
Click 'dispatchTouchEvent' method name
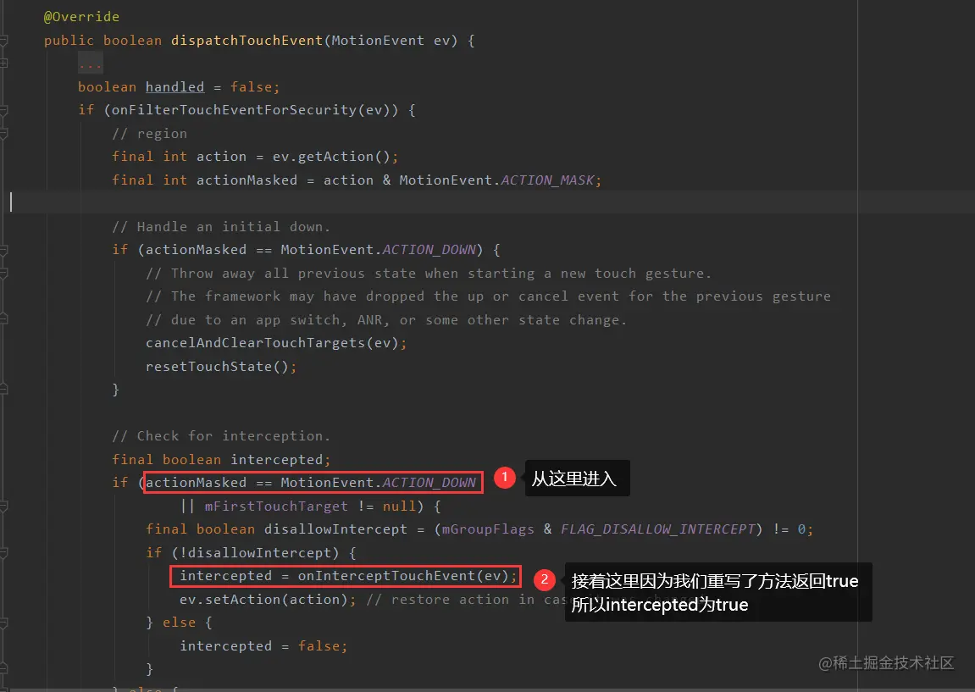coord(247,41)
